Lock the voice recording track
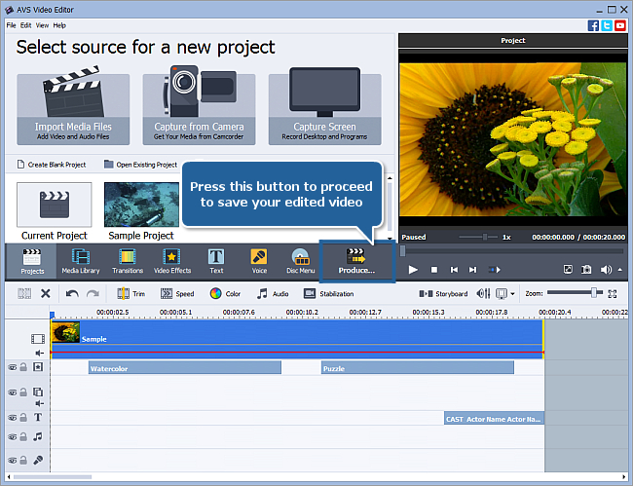This screenshot has width=633, height=486. [23, 460]
